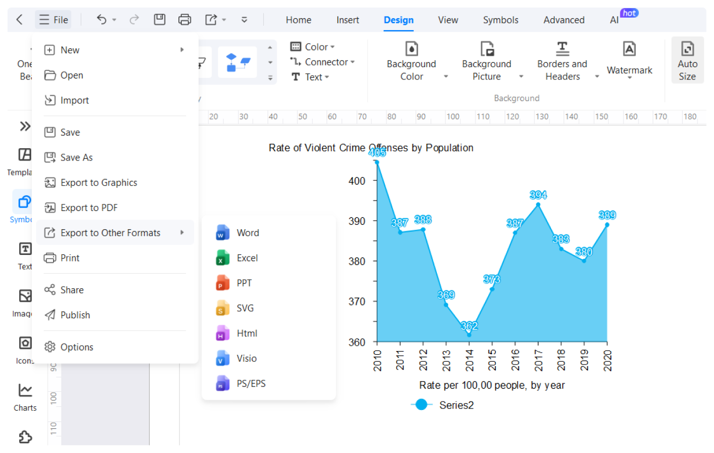714x453 pixels.
Task: Open the Charts sidebar panel
Action: coord(25,390)
